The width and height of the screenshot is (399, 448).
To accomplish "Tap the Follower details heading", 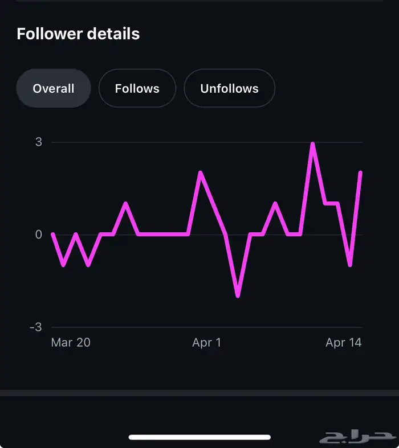I will (78, 34).
